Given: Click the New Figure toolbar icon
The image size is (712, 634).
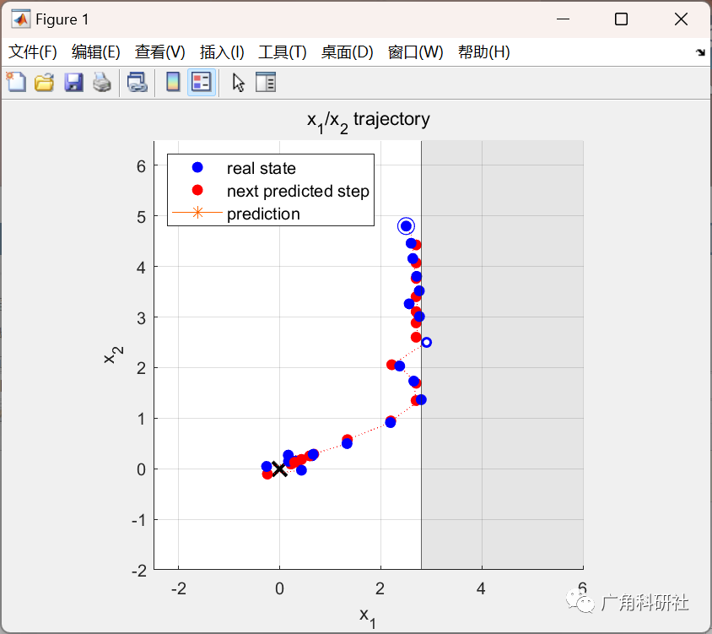Looking at the screenshot, I should [x=16, y=82].
